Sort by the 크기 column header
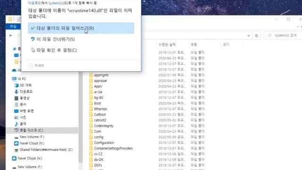Image resolution: width=302 pixels, height=170 pixels. point(226,45)
